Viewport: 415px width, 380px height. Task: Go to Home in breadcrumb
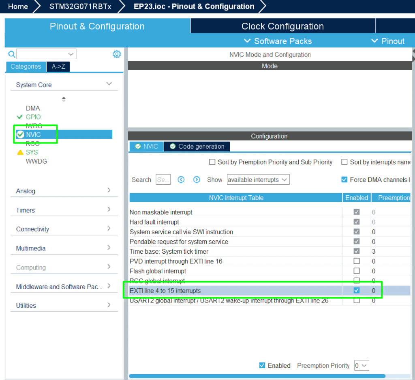18,6
